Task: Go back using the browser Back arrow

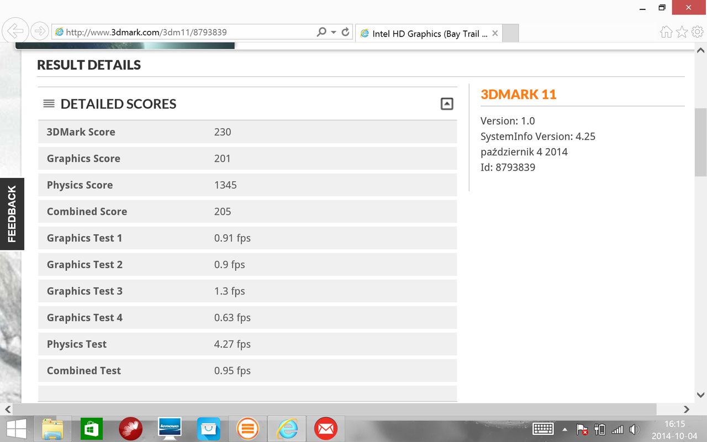Action: click(16, 31)
